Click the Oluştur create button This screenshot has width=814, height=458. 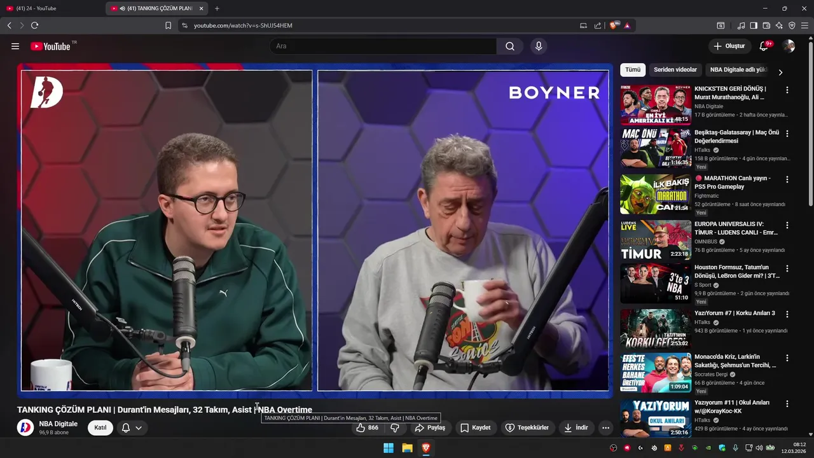pyautogui.click(x=729, y=46)
